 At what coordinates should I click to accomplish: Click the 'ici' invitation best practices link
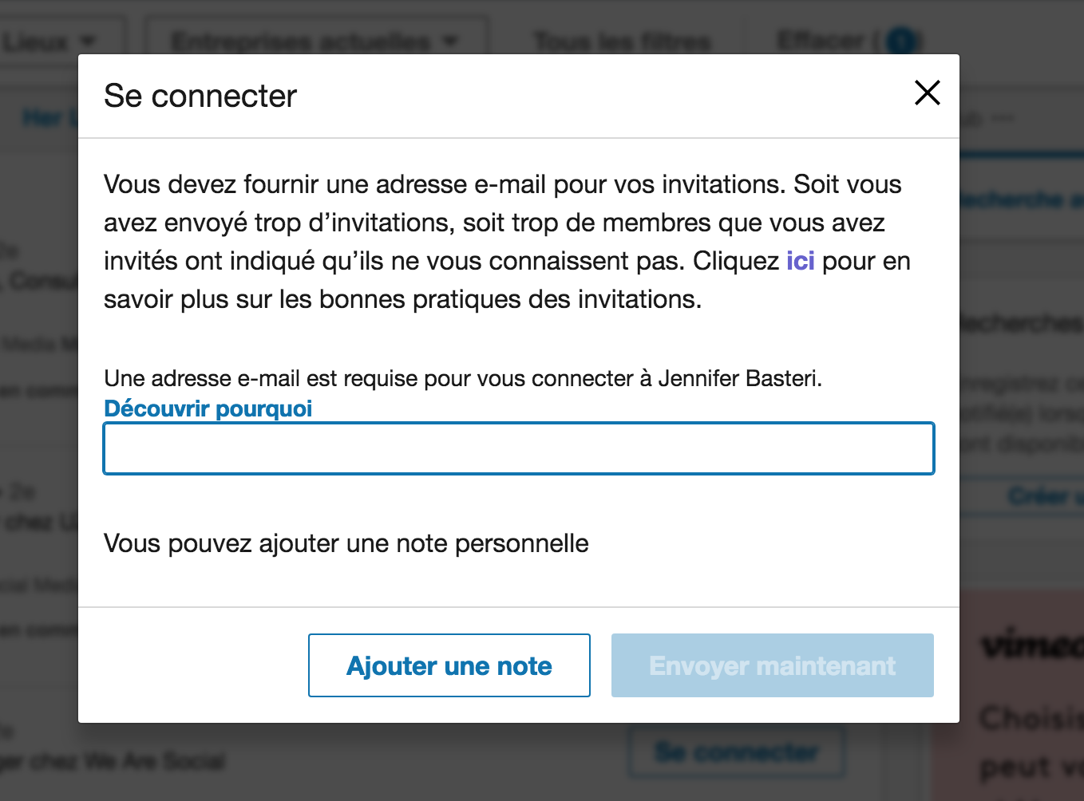(800, 261)
